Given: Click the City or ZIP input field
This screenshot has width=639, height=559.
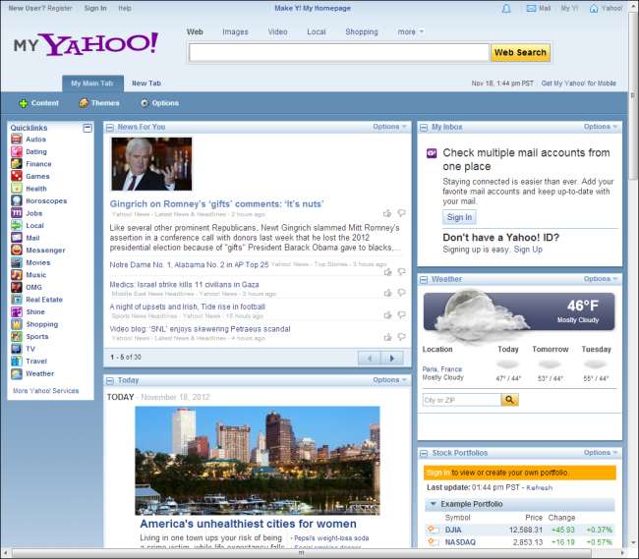Looking at the screenshot, I should [x=462, y=400].
